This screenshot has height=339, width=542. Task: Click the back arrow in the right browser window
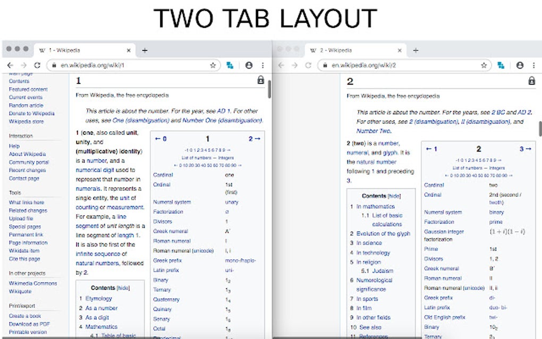[x=281, y=65]
